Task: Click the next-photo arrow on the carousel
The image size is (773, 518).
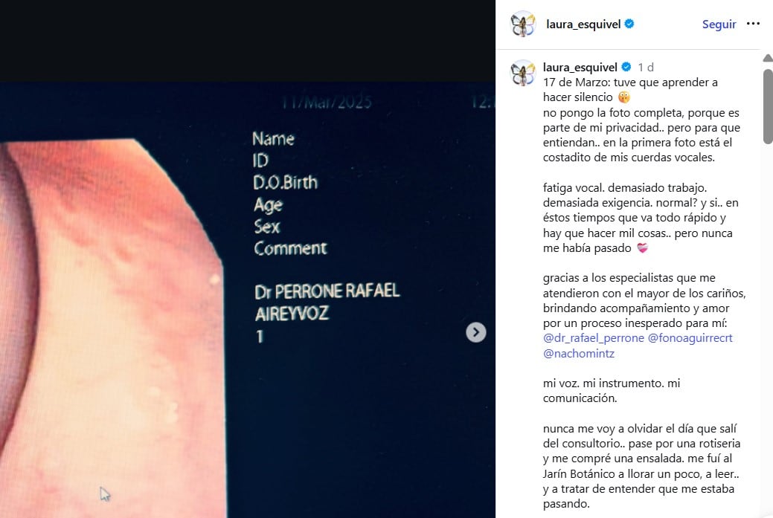Action: click(x=475, y=332)
